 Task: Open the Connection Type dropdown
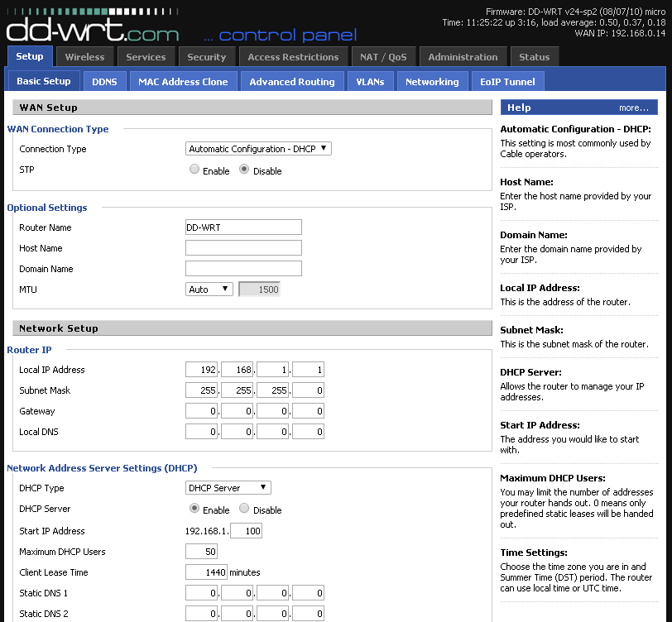tap(258, 149)
